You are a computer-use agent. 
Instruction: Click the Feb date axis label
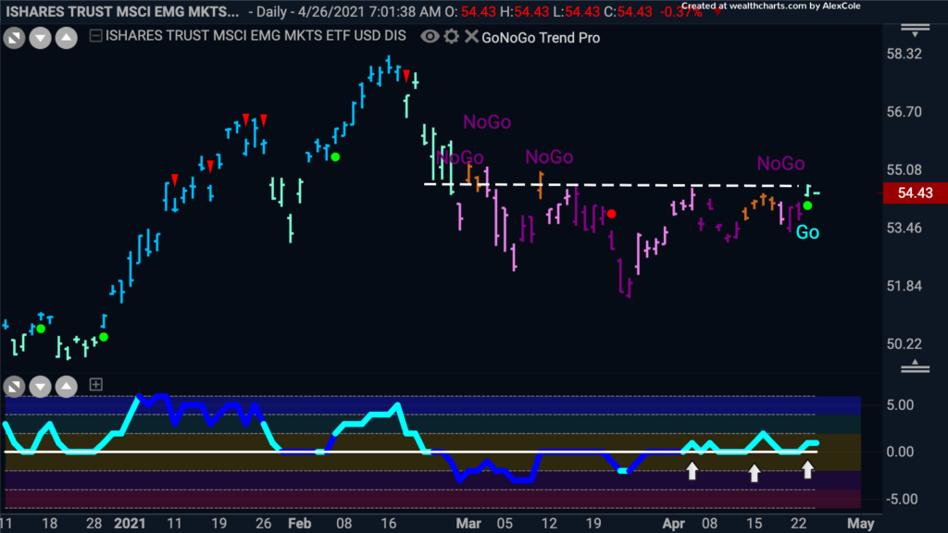click(299, 524)
